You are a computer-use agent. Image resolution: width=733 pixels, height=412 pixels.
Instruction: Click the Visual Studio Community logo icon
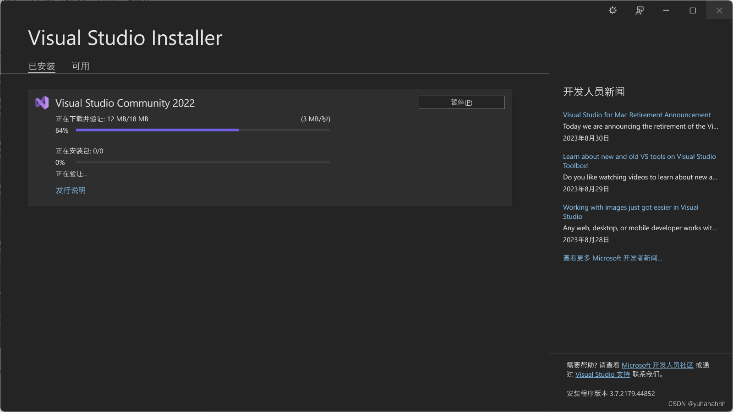click(42, 103)
